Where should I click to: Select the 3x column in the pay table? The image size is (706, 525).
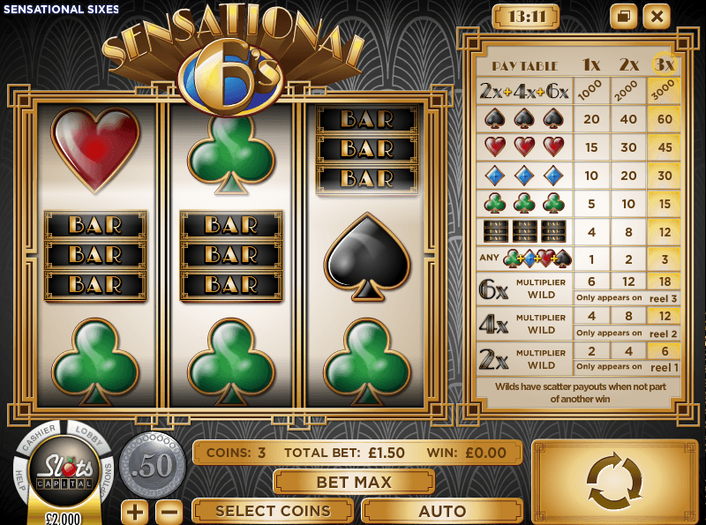[x=665, y=64]
